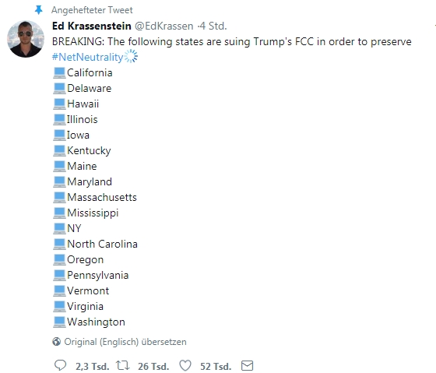Viewport: 436px width, 373px height.
Task: Click the Angehefteter Tweet label
Action: (92, 10)
